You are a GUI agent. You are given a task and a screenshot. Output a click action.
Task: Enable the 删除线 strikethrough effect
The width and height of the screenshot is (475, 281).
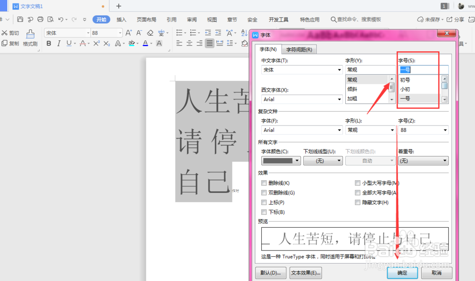pyautogui.click(x=264, y=183)
